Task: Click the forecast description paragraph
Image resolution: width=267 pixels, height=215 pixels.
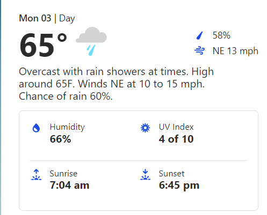Action: [116, 84]
